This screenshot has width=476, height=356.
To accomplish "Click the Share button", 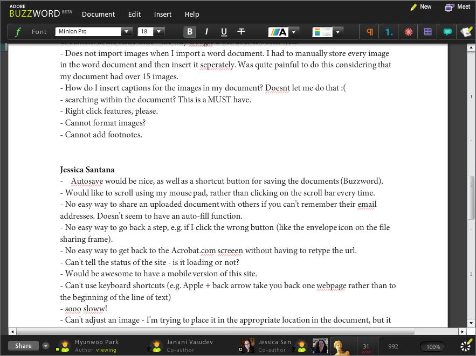I will point(23,346).
